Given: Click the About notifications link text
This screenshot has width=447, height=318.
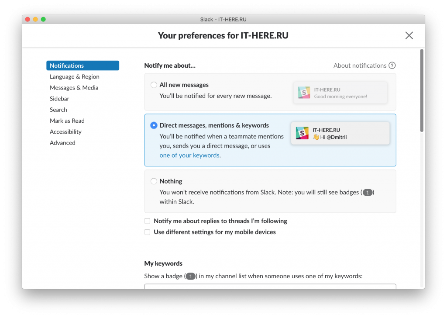Looking at the screenshot, I should point(360,66).
